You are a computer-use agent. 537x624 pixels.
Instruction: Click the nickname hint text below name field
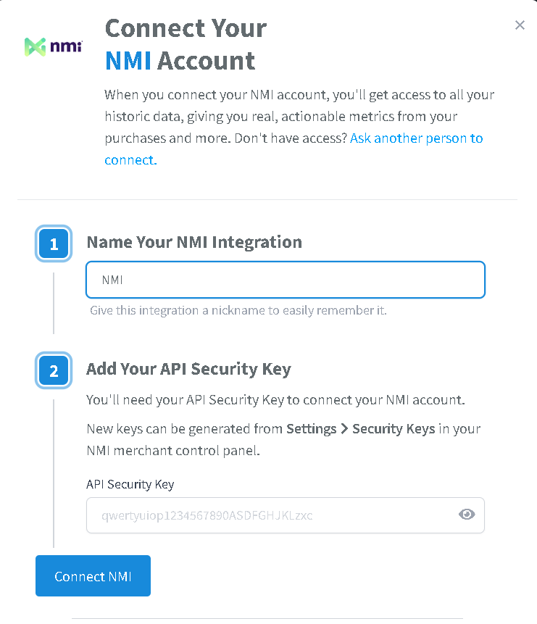(x=238, y=310)
